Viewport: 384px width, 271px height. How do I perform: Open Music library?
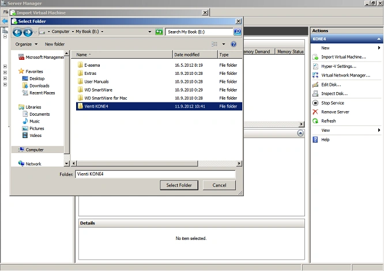click(x=31, y=121)
